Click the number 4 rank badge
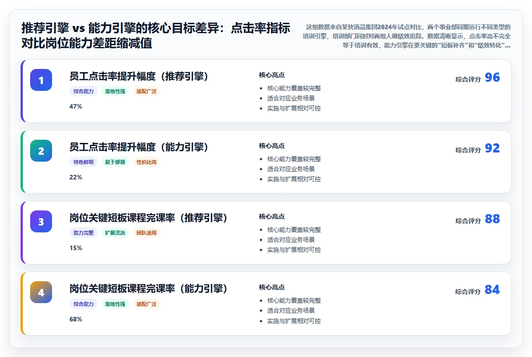Screen dimensions: 532x357 [x=41, y=292]
